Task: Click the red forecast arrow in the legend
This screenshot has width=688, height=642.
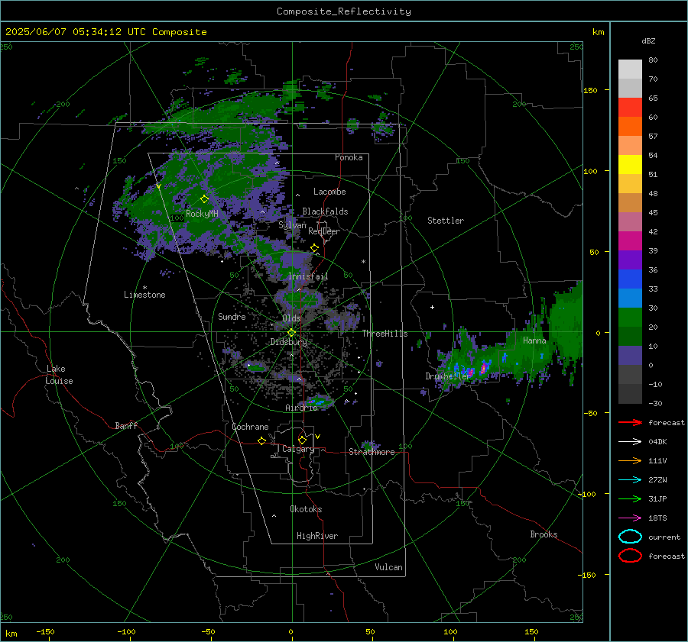Action: (x=630, y=422)
